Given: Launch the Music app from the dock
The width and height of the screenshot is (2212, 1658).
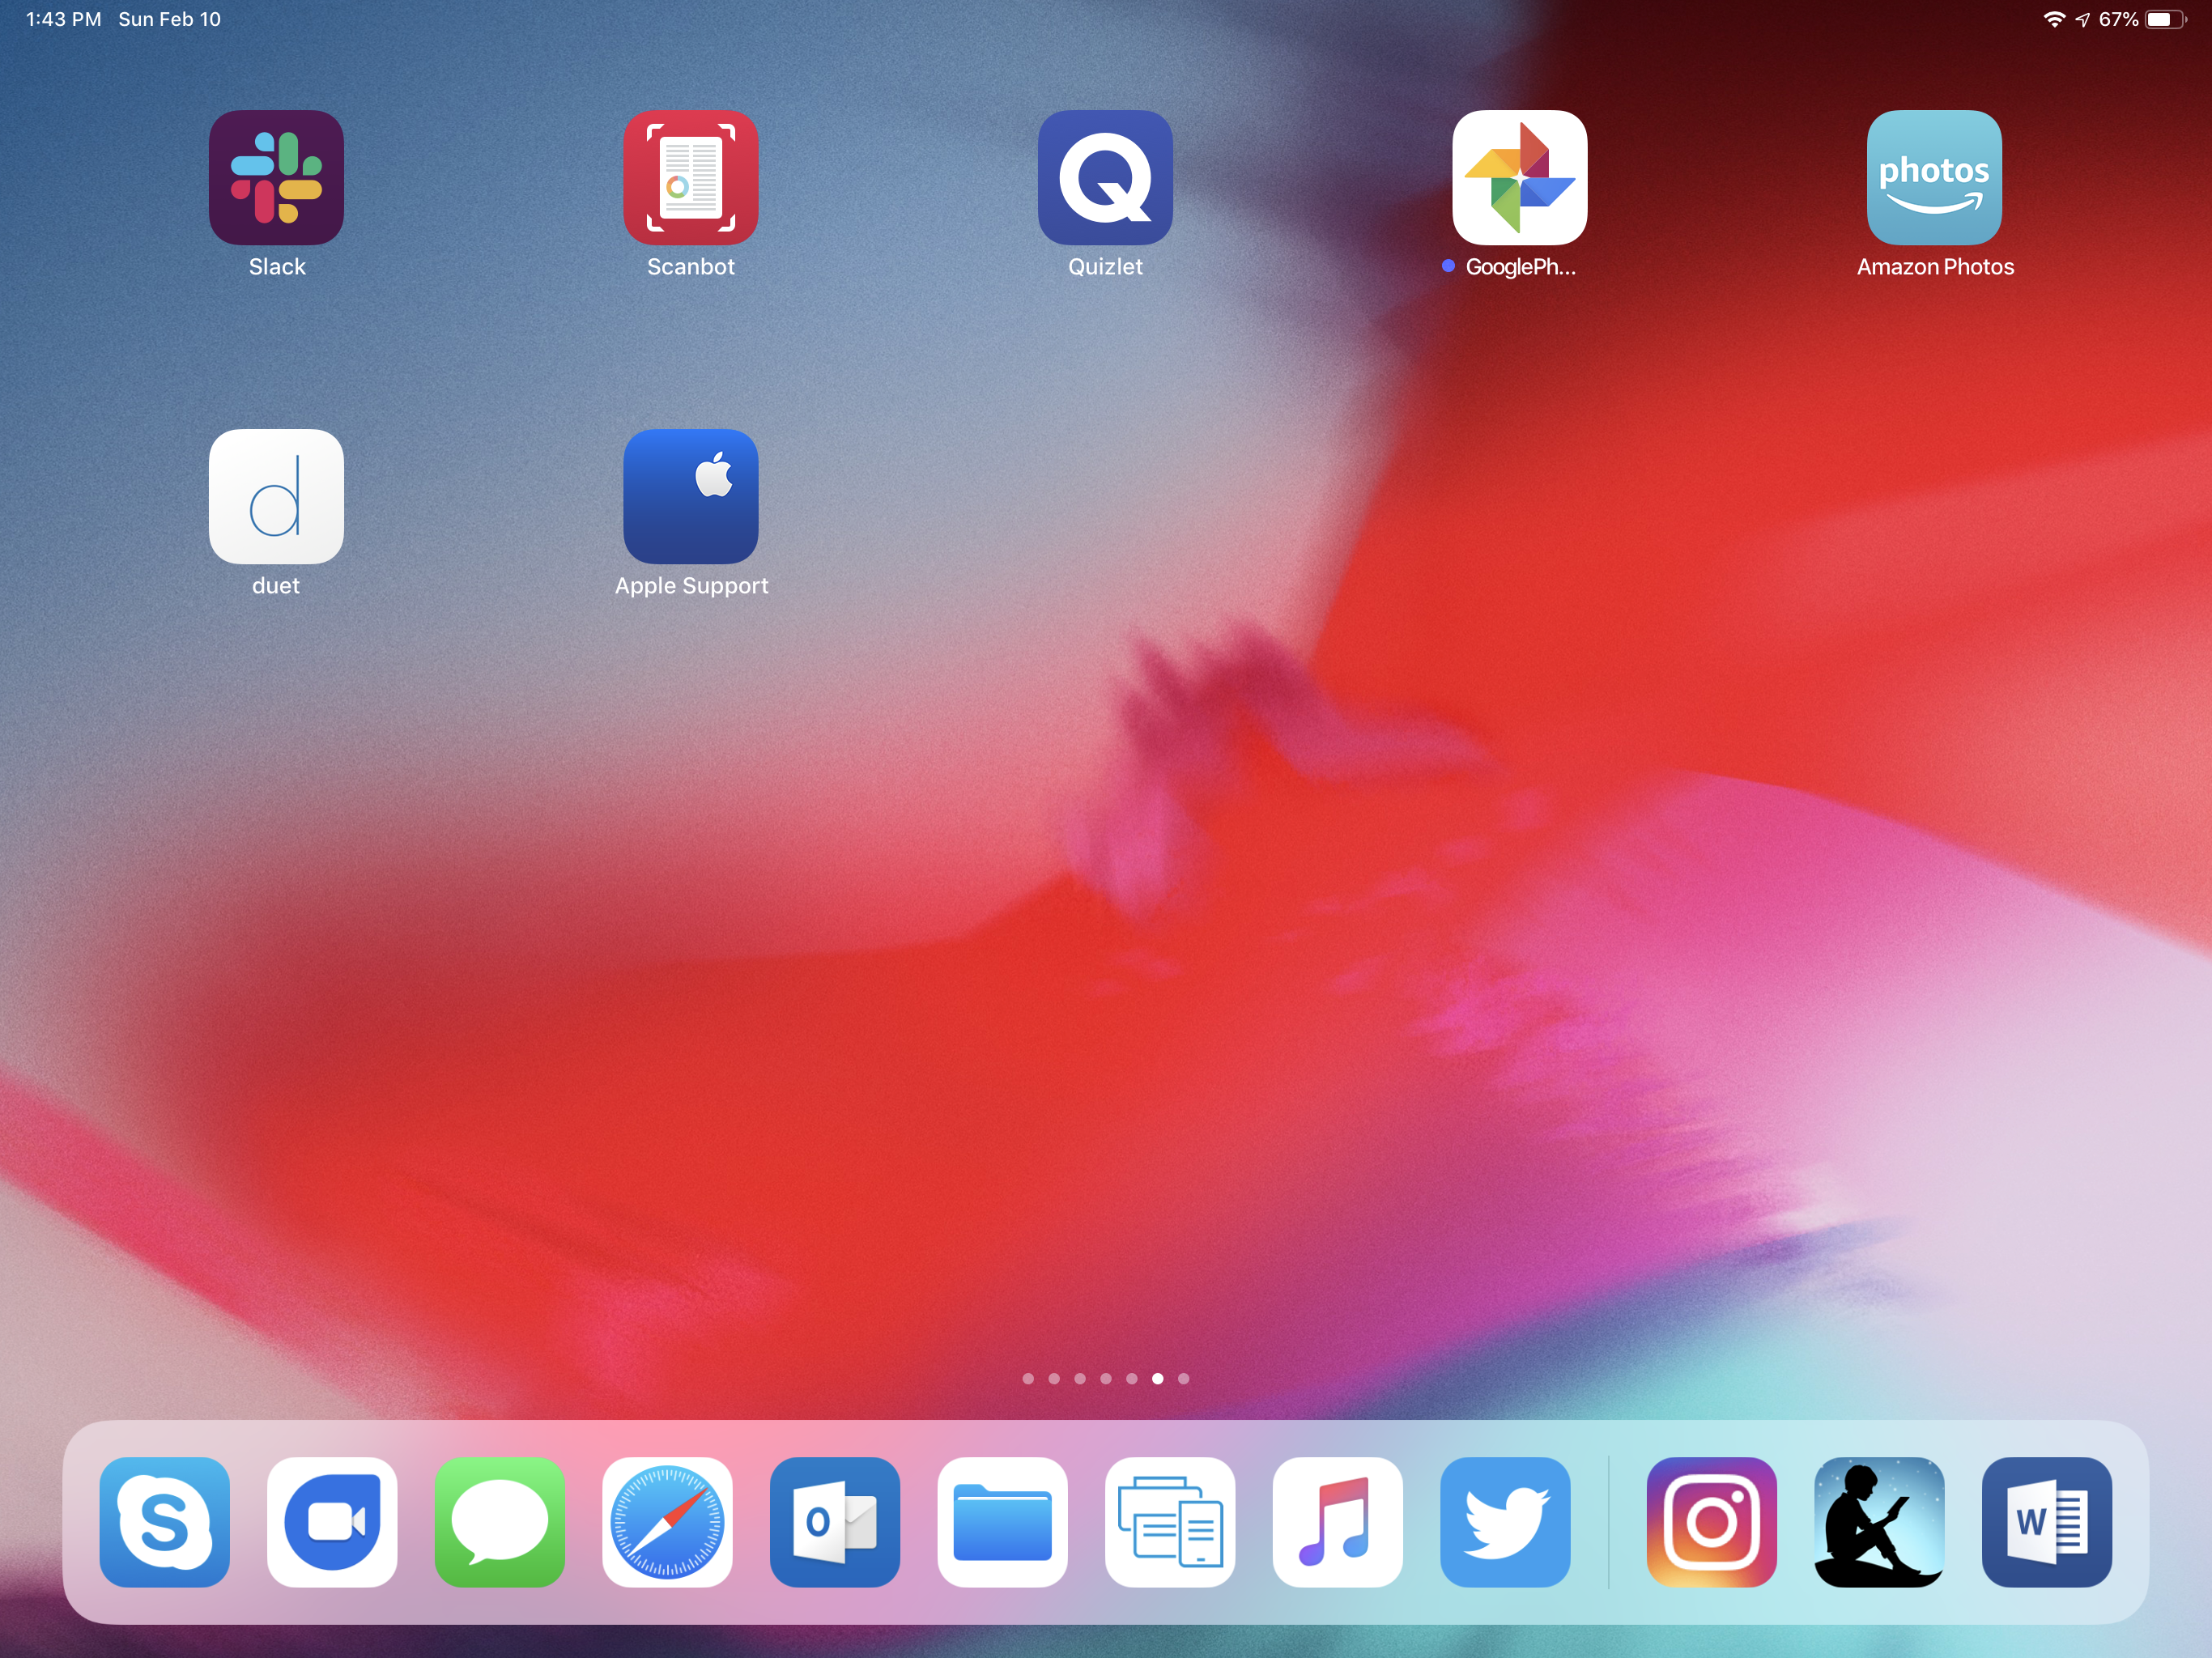Looking at the screenshot, I should click(1337, 1521).
